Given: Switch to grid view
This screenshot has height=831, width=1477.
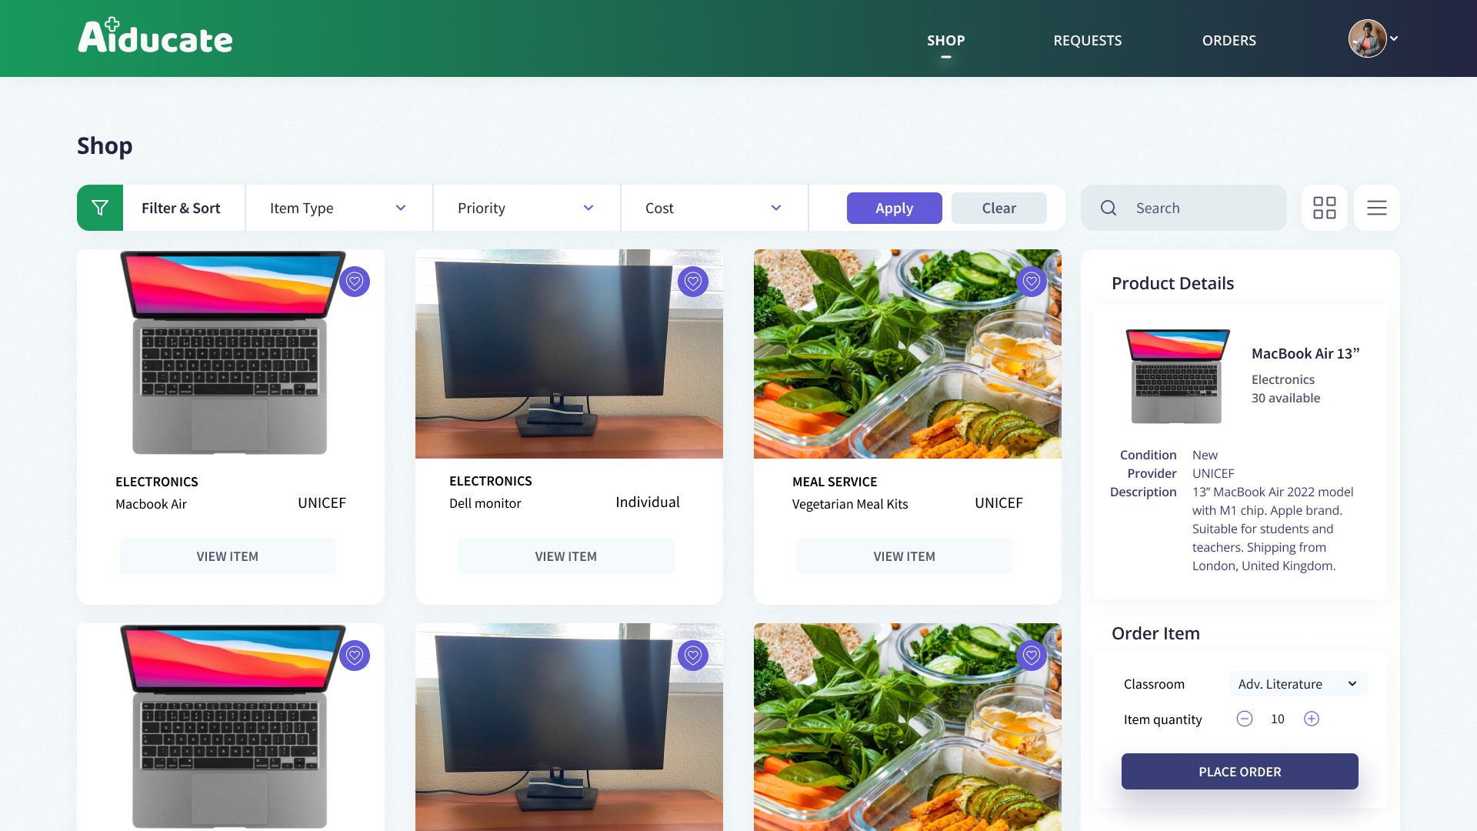Looking at the screenshot, I should point(1324,208).
